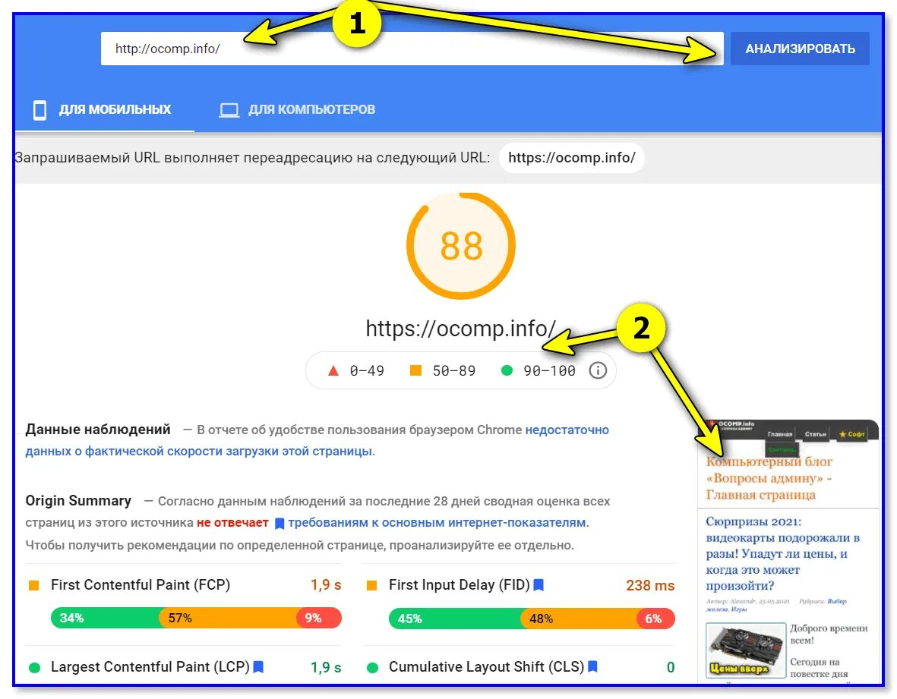Click bookmark icon next to First Input Delay

[539, 584]
